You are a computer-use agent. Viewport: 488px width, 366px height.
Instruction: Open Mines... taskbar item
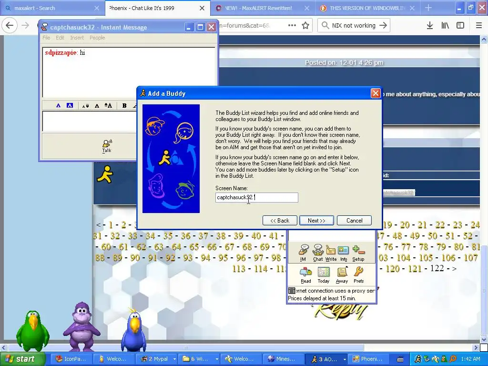coord(284,359)
